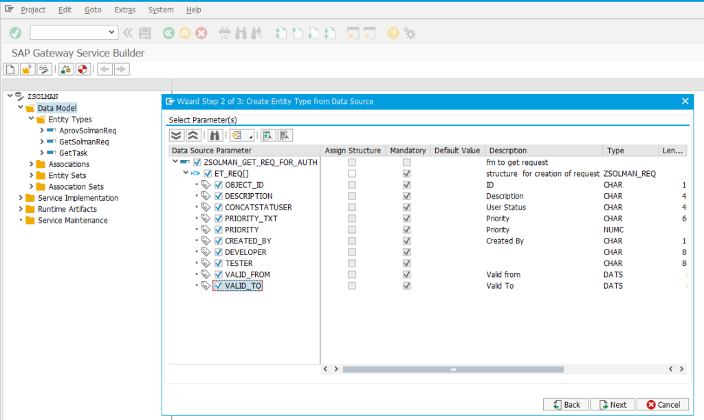Click the Data Source Parameter column header
Image resolution: width=704 pixels, height=420 pixels.
(x=244, y=151)
